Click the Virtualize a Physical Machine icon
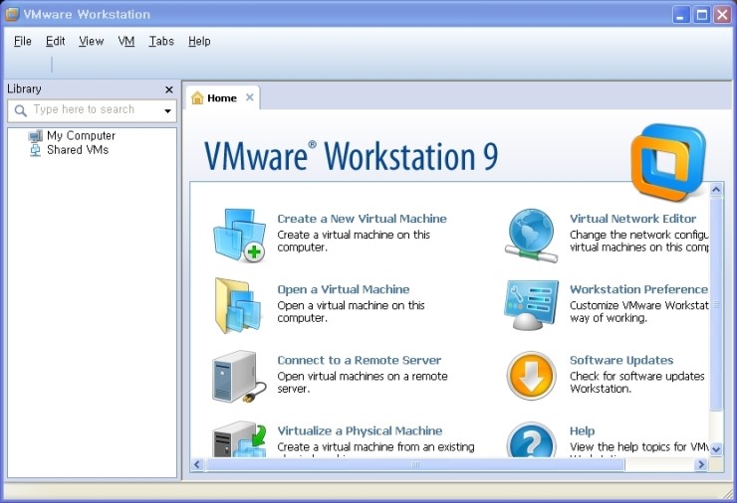The image size is (737, 503). click(x=238, y=438)
